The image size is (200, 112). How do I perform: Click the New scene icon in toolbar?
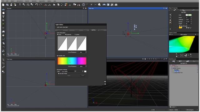[3, 5]
